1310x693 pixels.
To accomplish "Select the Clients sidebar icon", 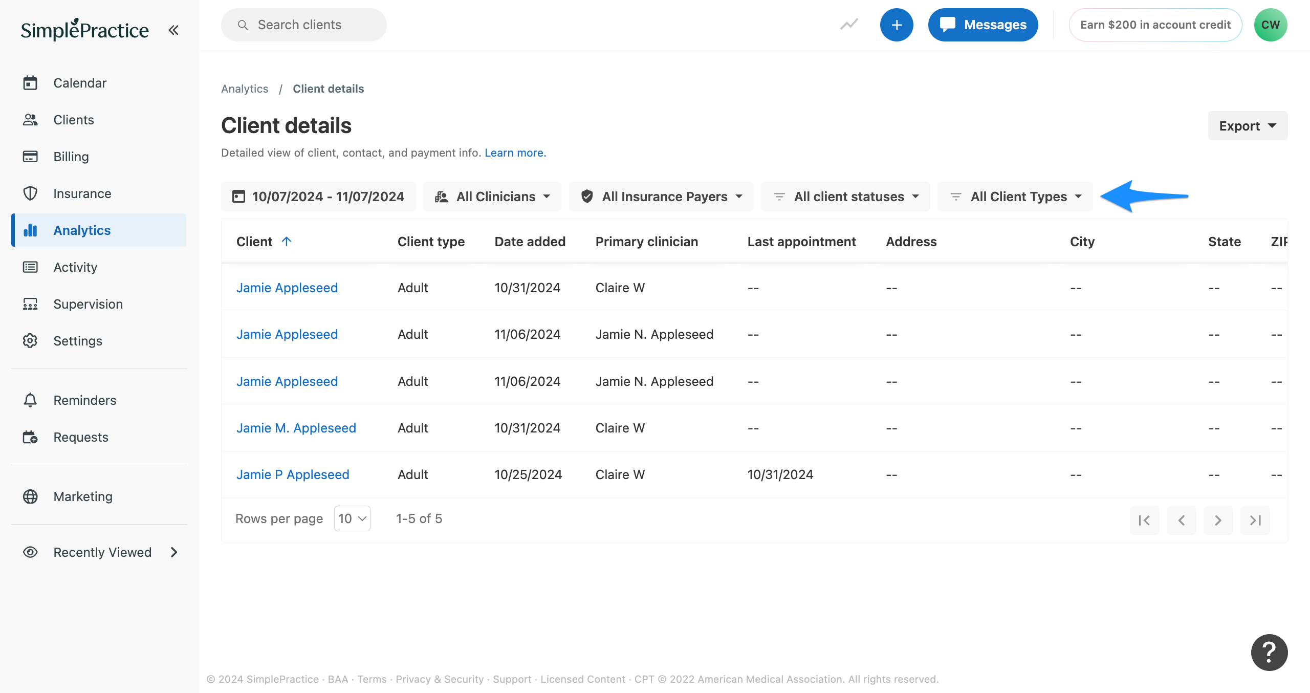I will tap(30, 119).
